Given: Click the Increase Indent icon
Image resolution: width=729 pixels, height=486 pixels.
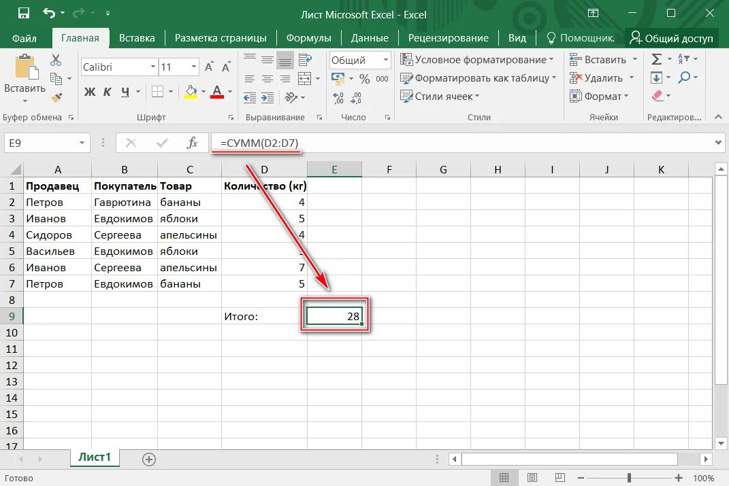Looking at the screenshot, I should coord(268,97).
